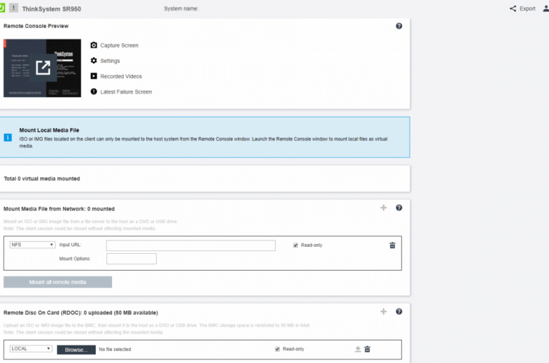Click the RDOC upload icon

[x=358, y=349]
